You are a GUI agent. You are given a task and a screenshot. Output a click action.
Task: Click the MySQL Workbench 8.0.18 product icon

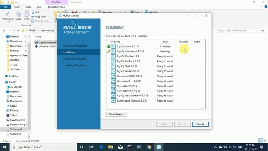[x=113, y=51]
